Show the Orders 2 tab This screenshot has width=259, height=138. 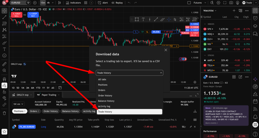click(34, 111)
